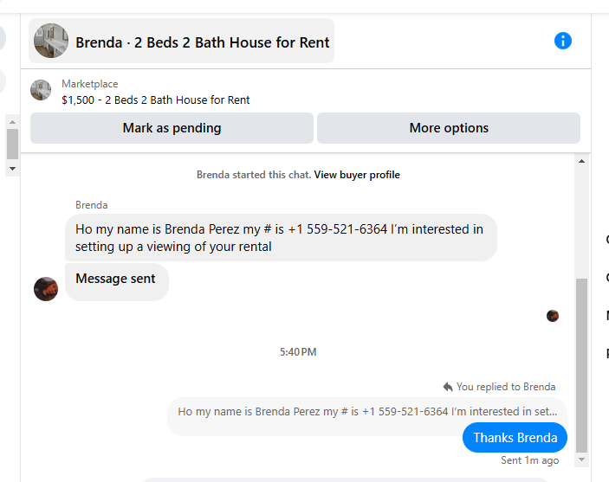Click the Message sent bubble

pyautogui.click(x=116, y=280)
